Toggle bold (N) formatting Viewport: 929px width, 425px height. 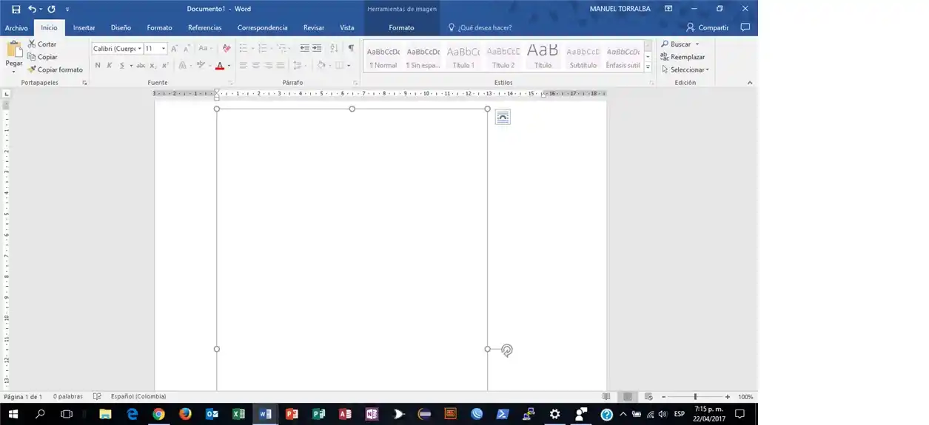point(98,66)
